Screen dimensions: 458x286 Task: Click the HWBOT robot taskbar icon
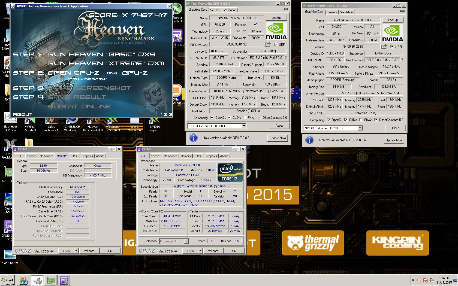[x=37, y=280]
